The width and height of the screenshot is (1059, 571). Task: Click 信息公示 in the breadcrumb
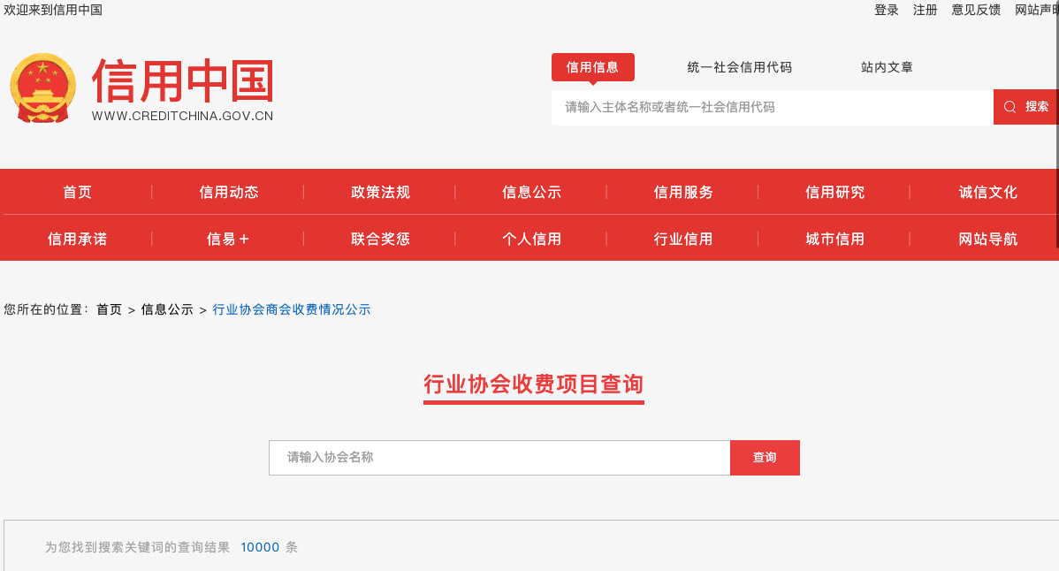click(x=167, y=309)
